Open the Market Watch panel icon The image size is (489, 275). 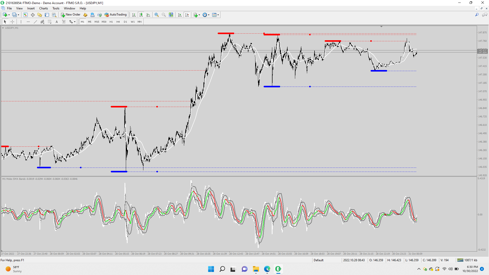point(25,15)
